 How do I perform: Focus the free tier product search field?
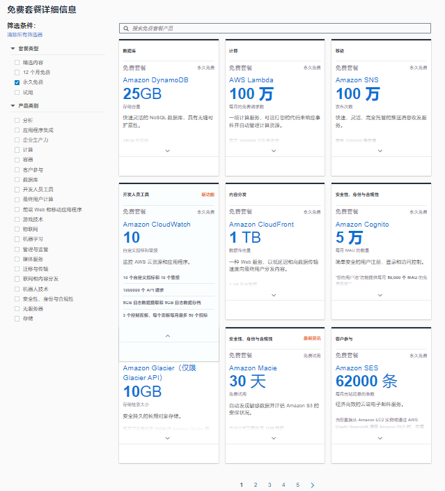point(275,28)
